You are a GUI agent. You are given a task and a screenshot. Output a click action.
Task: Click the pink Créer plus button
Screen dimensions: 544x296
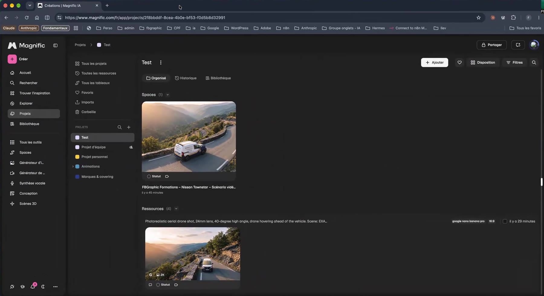tap(12, 59)
